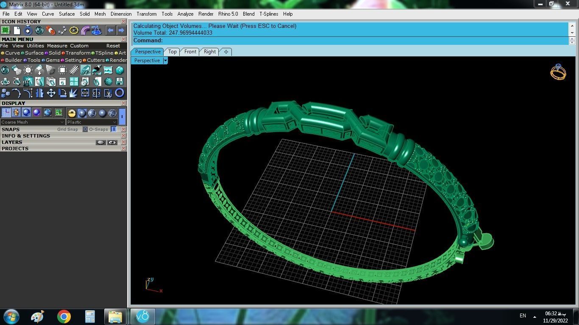
Task: Expand the Projects panel
Action: click(15, 149)
